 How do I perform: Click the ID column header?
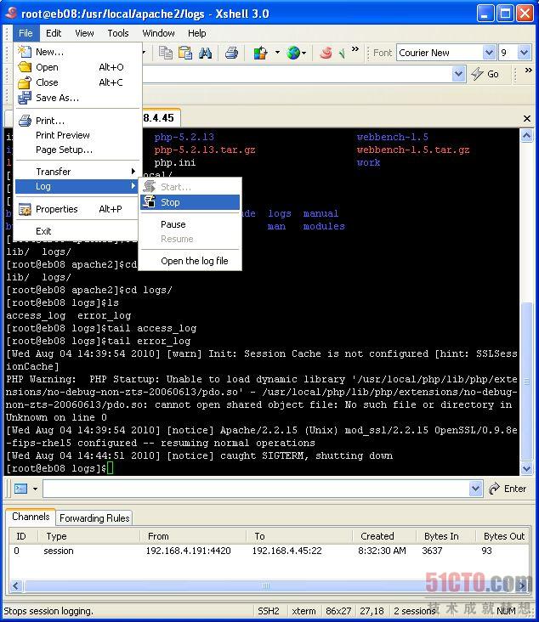pyautogui.click(x=24, y=536)
